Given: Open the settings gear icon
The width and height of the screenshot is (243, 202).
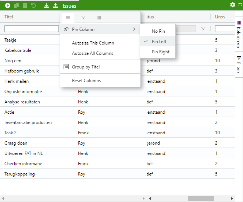Looking at the screenshot, I should click(232, 5).
